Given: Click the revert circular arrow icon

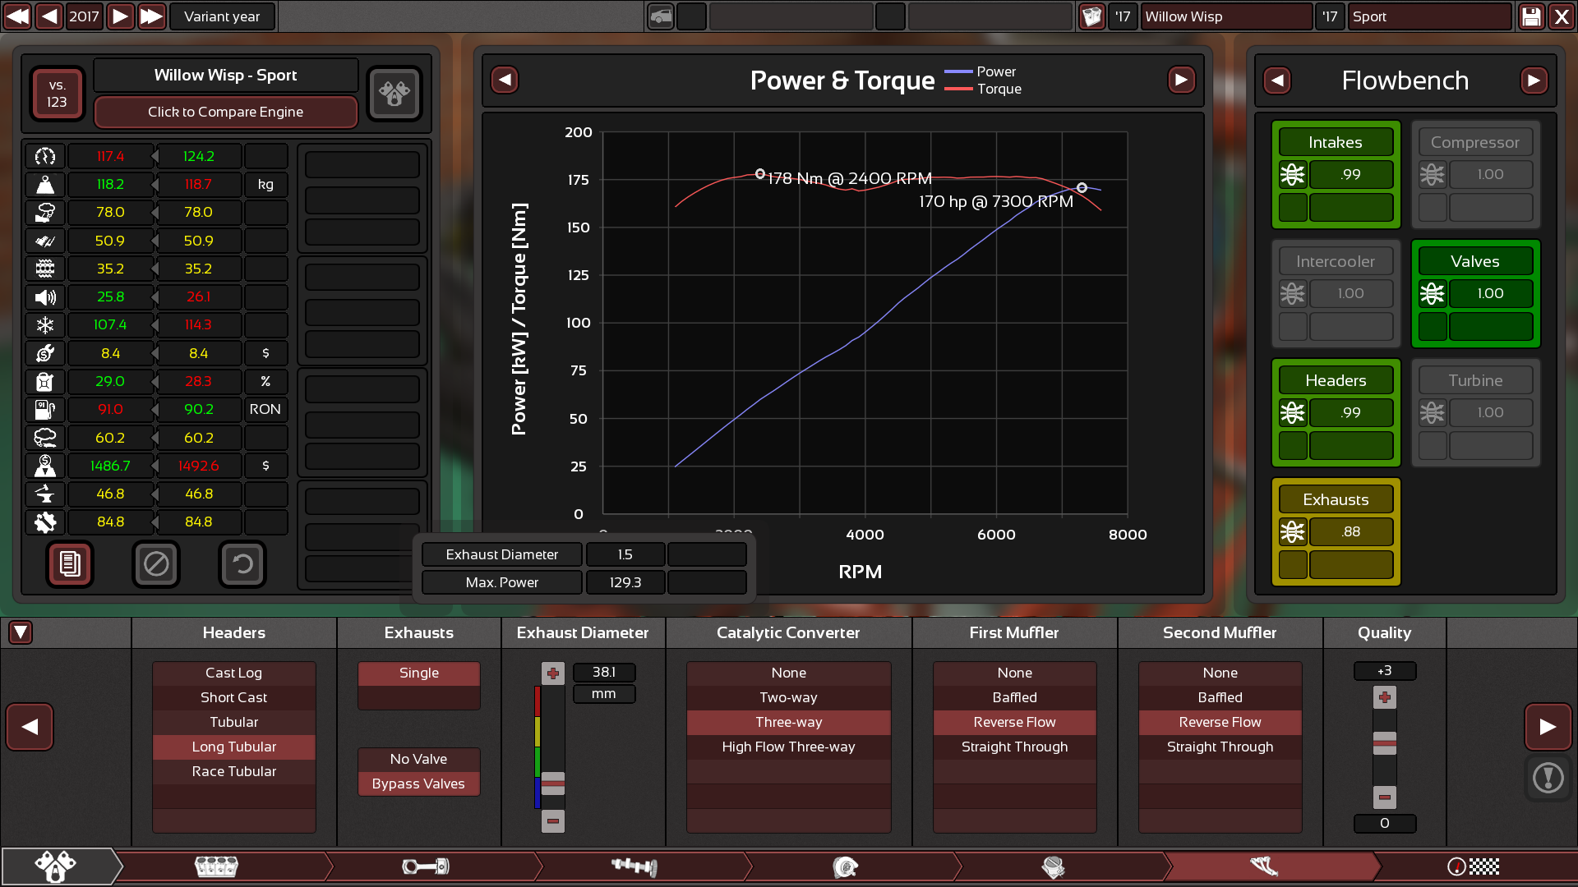Looking at the screenshot, I should (x=242, y=564).
